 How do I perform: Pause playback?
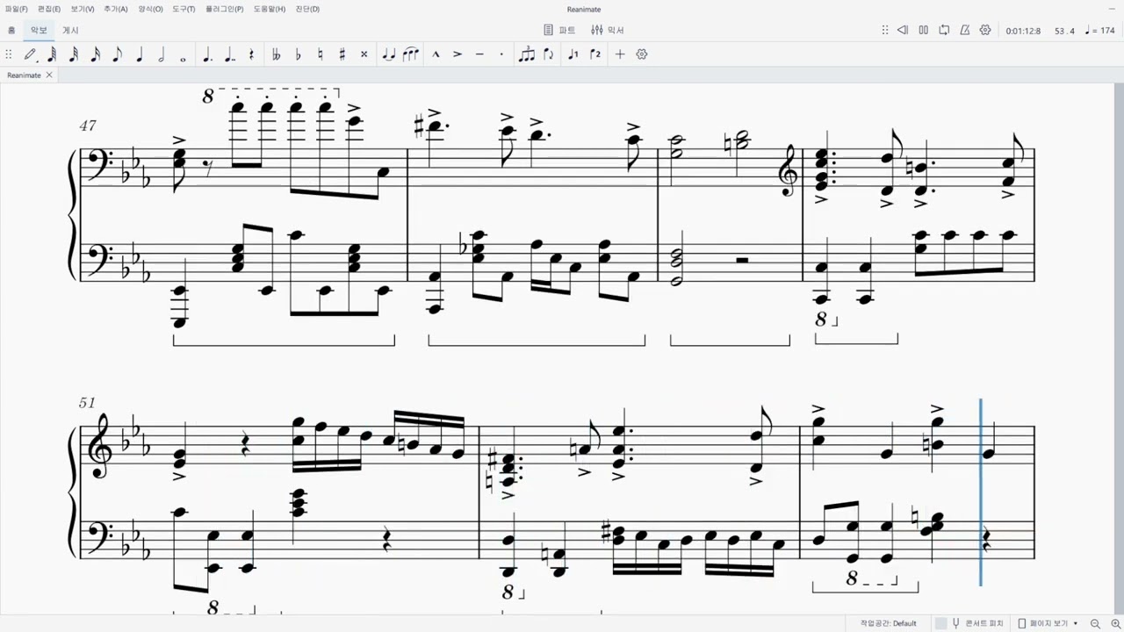coord(923,30)
